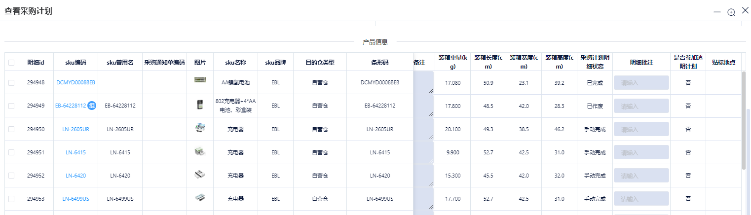Click 装箱高度 value 46.2
Viewport: 751px width, 215px height.
click(x=559, y=129)
